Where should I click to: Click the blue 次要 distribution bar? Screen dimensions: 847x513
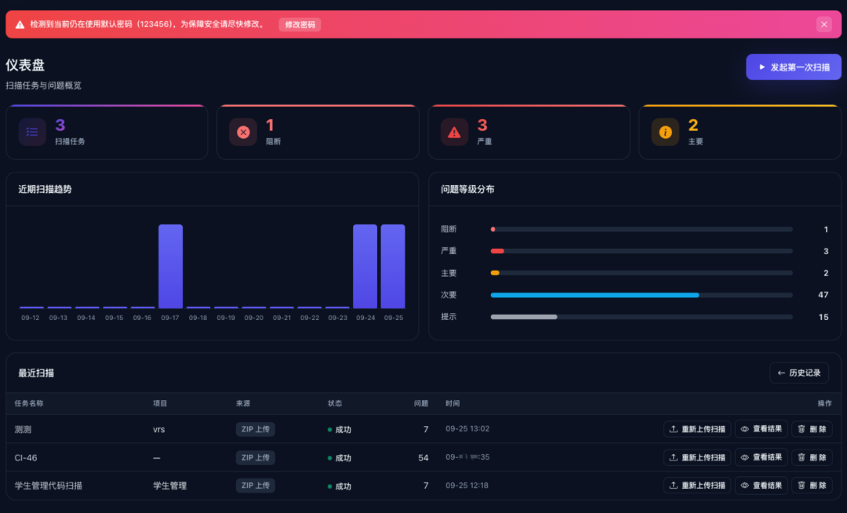click(x=594, y=295)
